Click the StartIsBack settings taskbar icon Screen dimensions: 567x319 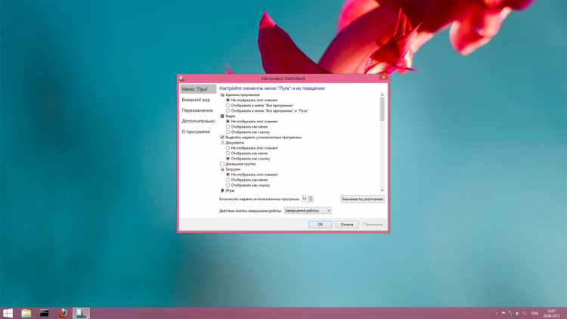pos(81,313)
